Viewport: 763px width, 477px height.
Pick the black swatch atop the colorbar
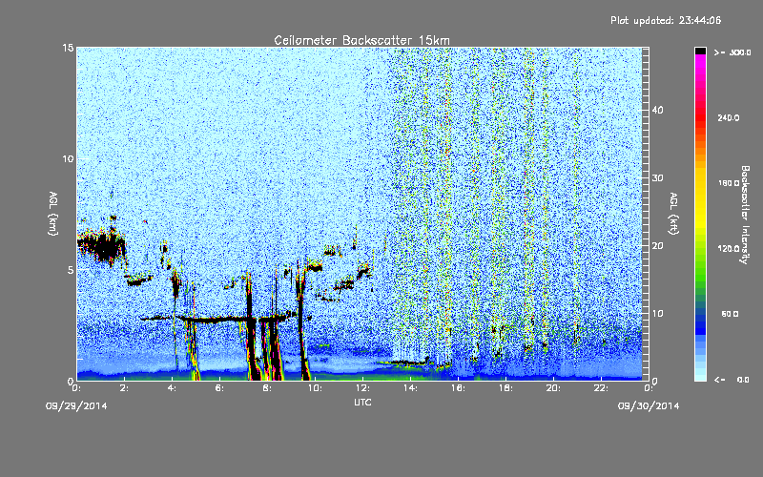pos(700,51)
